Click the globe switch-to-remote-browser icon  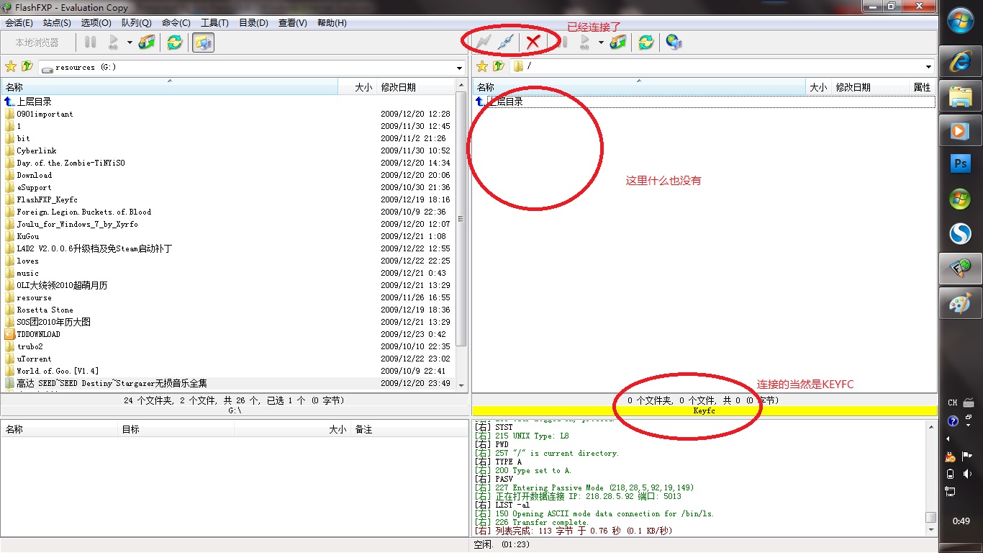[x=674, y=42]
